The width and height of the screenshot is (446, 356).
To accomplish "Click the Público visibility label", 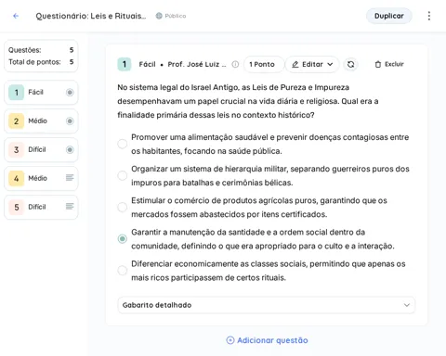I will pyautogui.click(x=176, y=16).
